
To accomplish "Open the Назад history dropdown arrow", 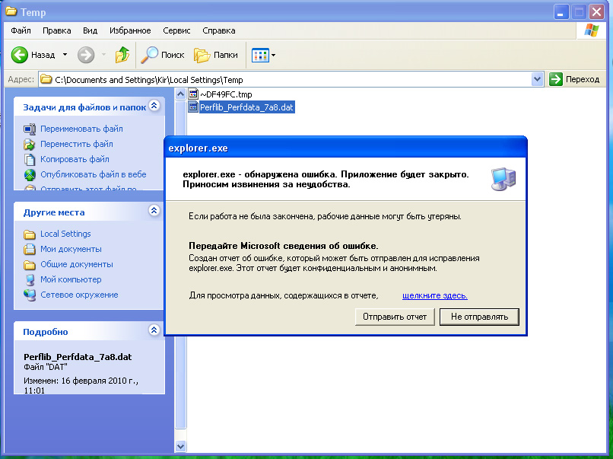I will (x=65, y=55).
